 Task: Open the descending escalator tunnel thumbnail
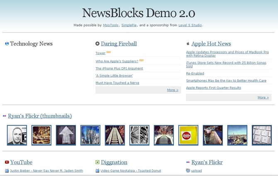[x=163, y=135]
